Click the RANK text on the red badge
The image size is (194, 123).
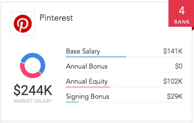pos(182,22)
